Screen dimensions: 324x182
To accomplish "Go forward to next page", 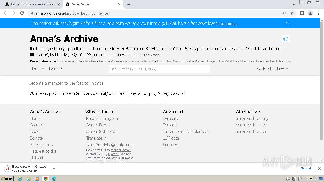I will pos(14,13).
